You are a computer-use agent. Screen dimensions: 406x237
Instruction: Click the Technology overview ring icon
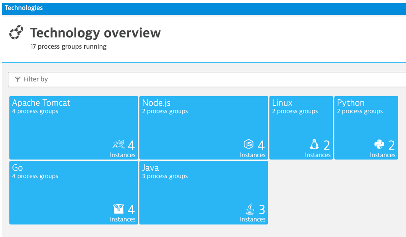tap(16, 33)
